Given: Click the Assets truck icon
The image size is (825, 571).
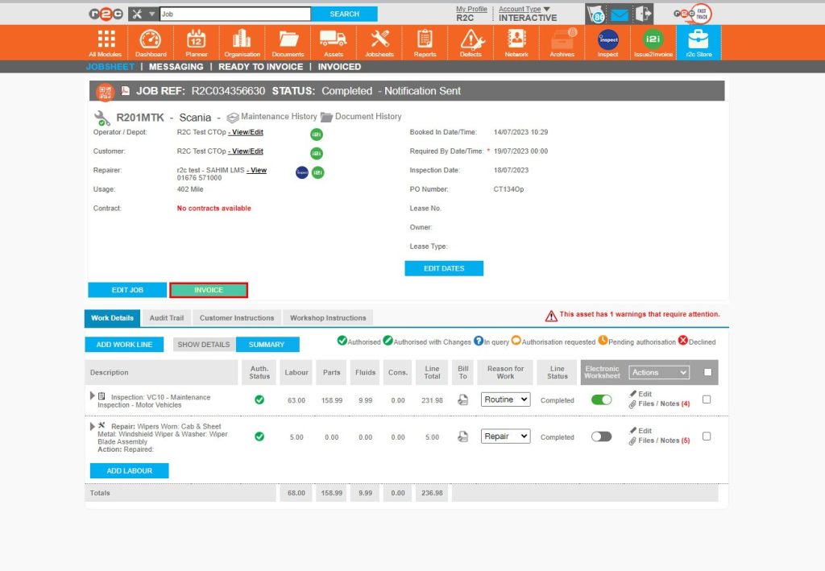Looking at the screenshot, I should click(334, 39).
